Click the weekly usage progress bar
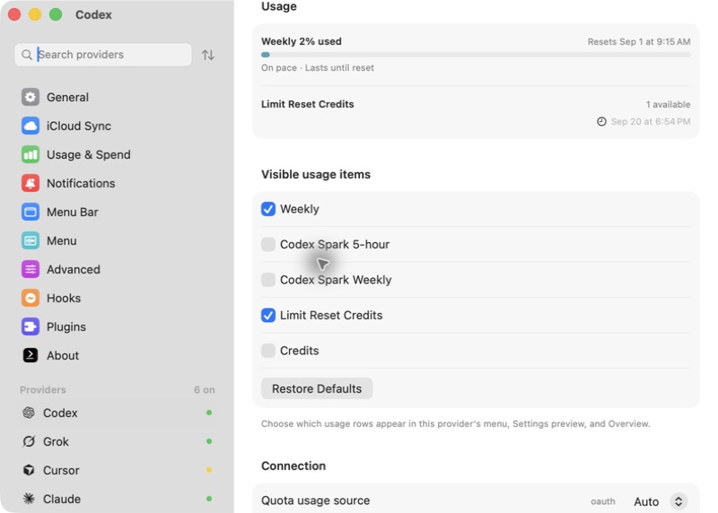Screen dimensions: 718x513 476,55
